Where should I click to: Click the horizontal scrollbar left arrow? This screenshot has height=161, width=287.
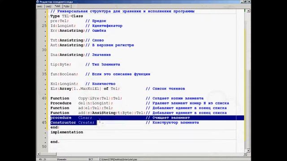(39, 154)
